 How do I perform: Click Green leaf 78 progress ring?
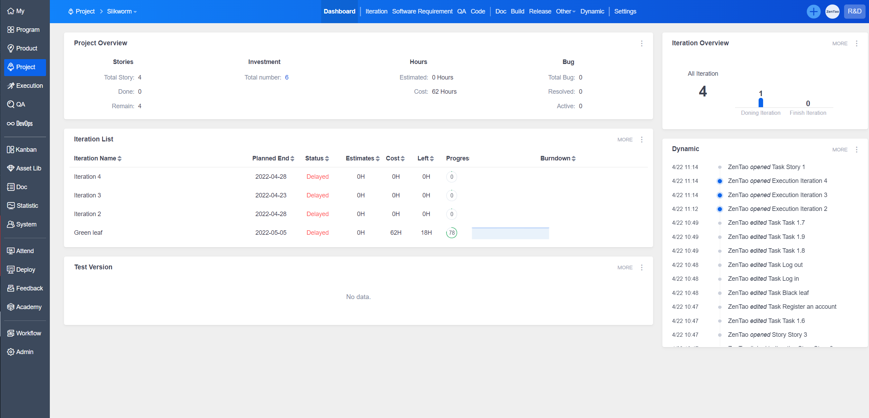[x=452, y=233]
